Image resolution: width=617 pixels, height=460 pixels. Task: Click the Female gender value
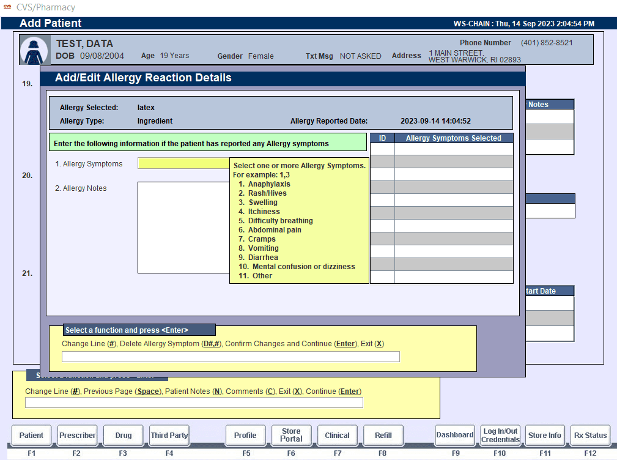(261, 56)
